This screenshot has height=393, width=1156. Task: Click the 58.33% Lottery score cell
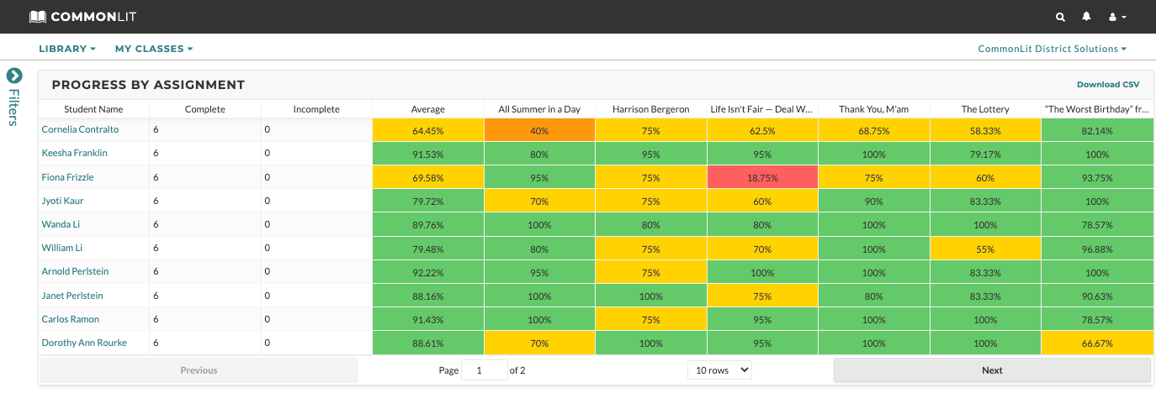point(985,130)
